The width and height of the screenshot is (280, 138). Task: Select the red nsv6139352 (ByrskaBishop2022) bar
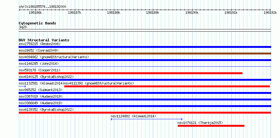coord(145,113)
